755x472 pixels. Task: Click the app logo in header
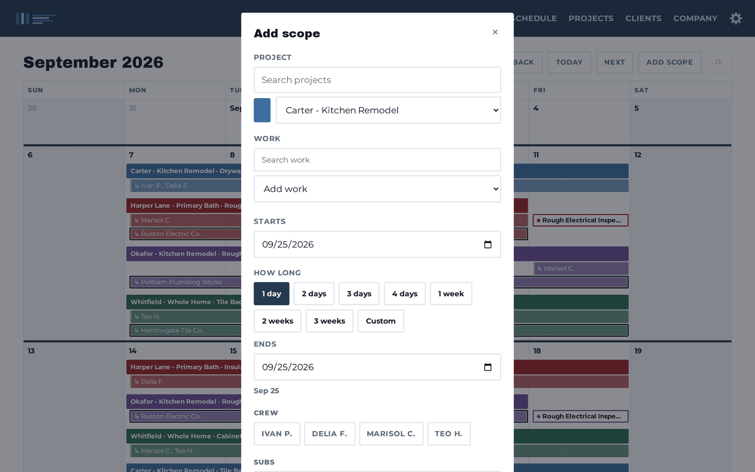(x=35, y=19)
